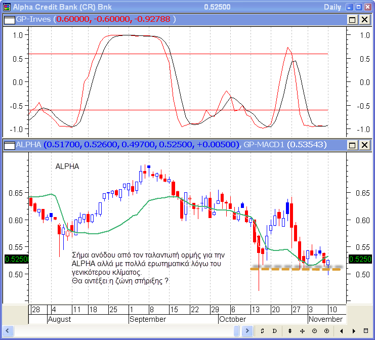This screenshot has height=340, width=375.
Task: Open the GP-Inves pane control menu icon
Action: [9, 19]
